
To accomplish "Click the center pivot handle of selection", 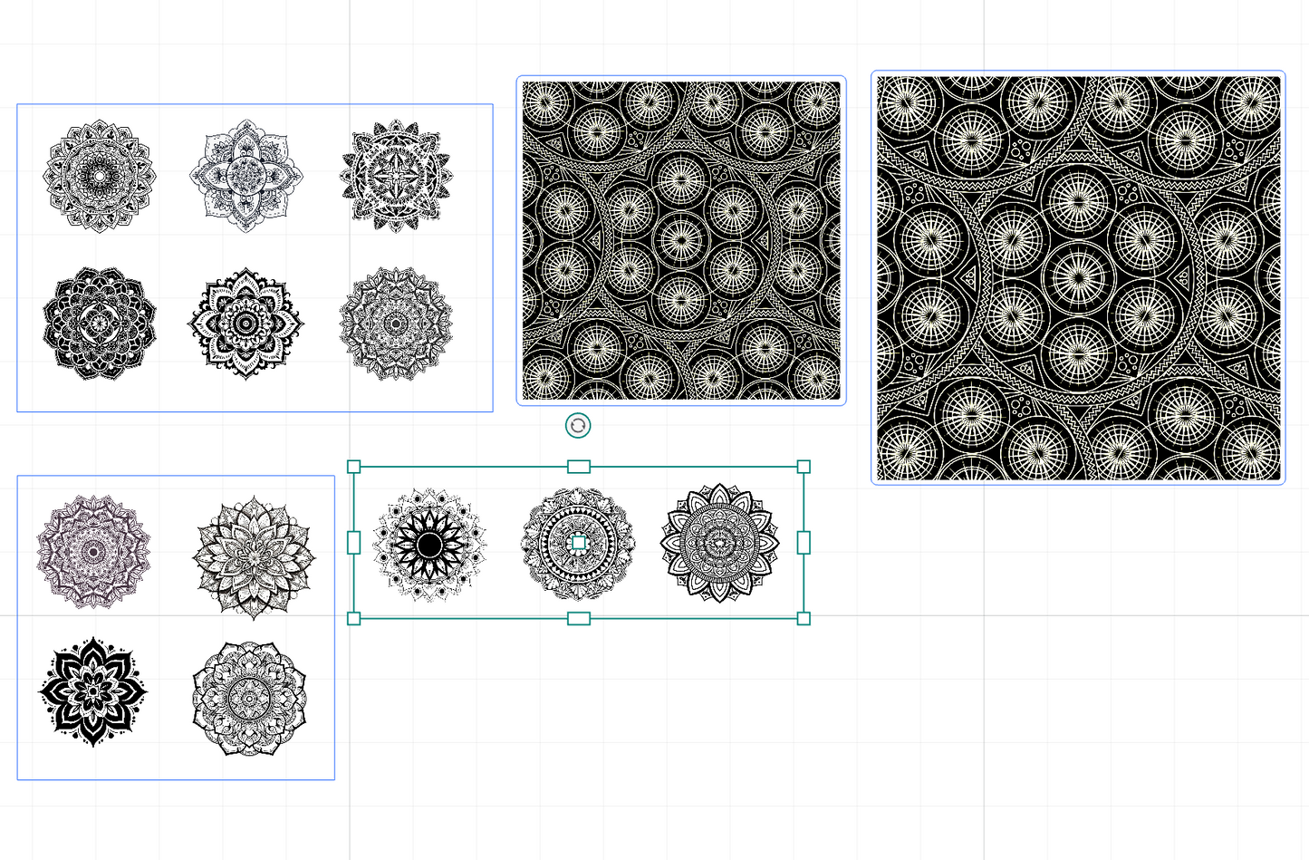I will tap(579, 543).
